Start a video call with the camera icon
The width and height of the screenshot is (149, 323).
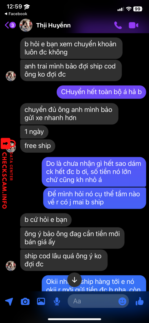click(133, 25)
